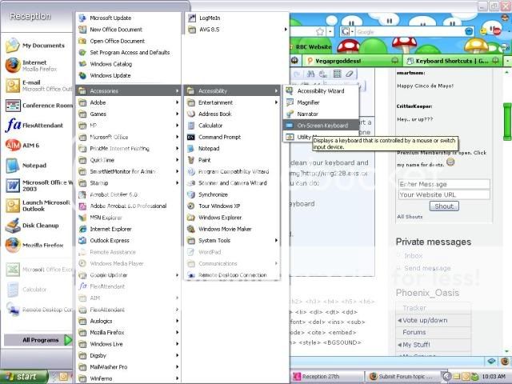
Task: Open Accessibility submenu entry
Action: point(232,90)
